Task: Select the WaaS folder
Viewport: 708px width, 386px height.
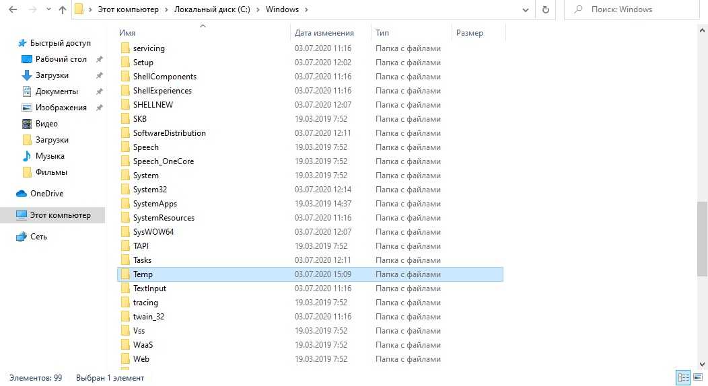Action: point(143,345)
